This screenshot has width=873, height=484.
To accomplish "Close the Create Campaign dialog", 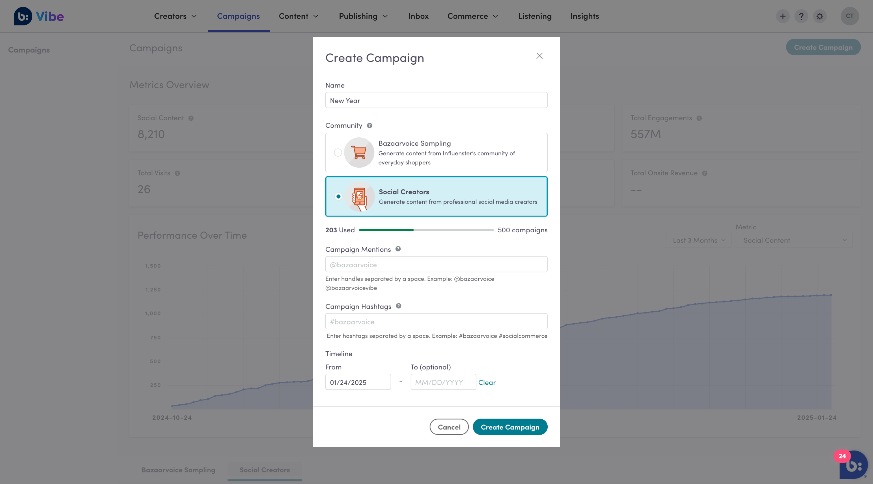I will coord(539,56).
